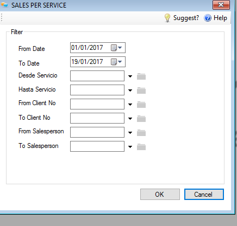Open calendar picker for From Date
This screenshot has width=237, height=226.
point(116,48)
